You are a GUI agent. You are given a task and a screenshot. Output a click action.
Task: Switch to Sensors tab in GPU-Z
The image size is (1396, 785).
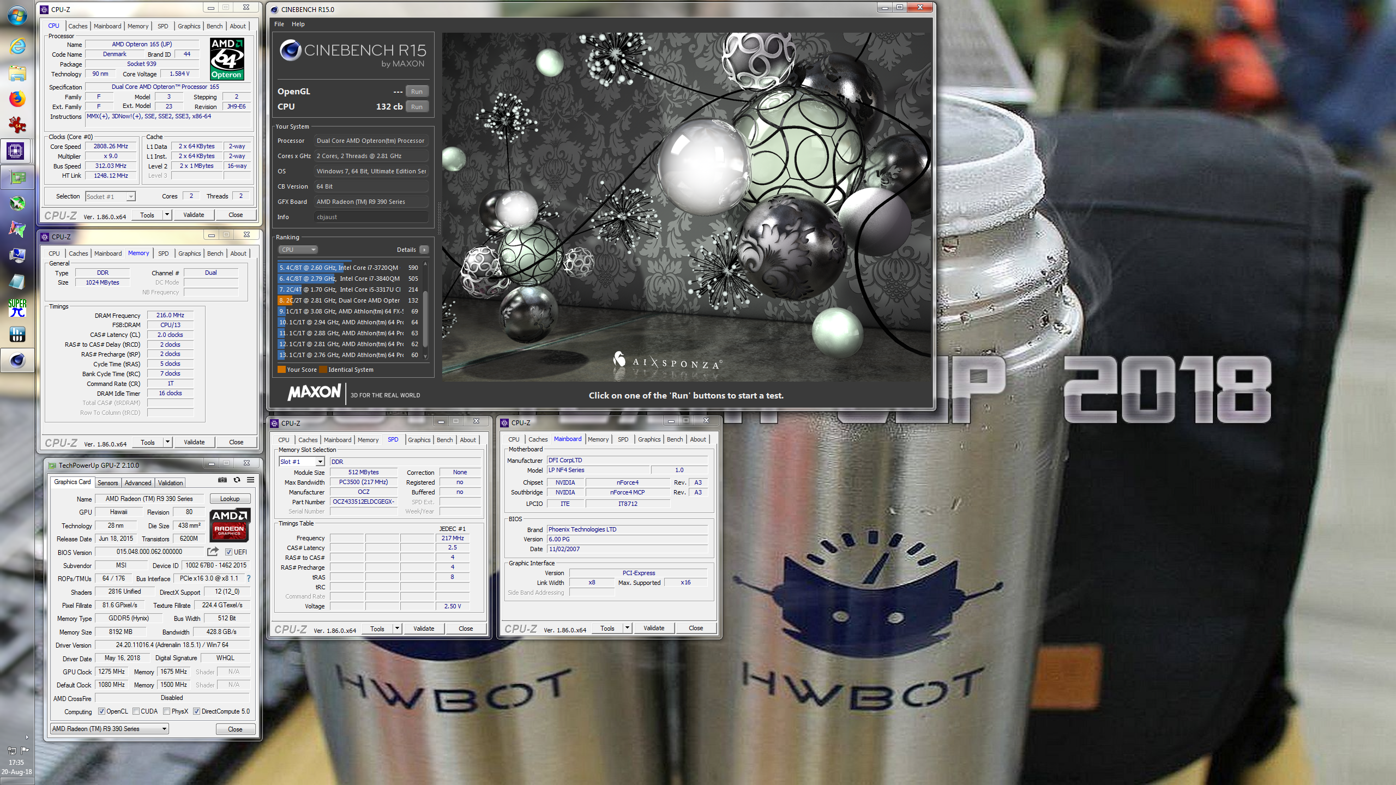(x=107, y=483)
